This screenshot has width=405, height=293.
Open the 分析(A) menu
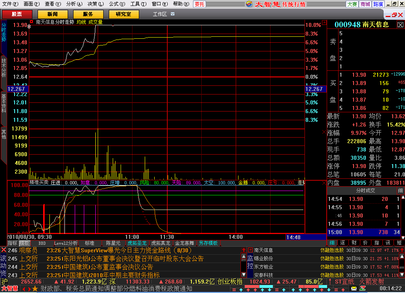[x=74, y=4]
